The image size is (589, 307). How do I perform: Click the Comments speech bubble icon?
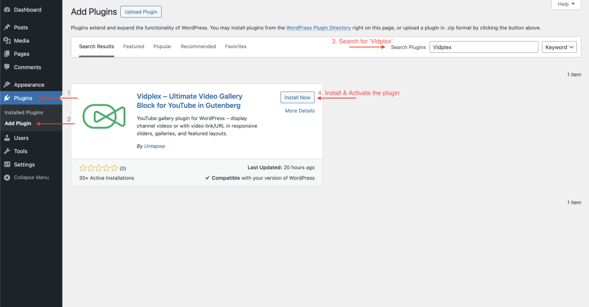tap(7, 67)
